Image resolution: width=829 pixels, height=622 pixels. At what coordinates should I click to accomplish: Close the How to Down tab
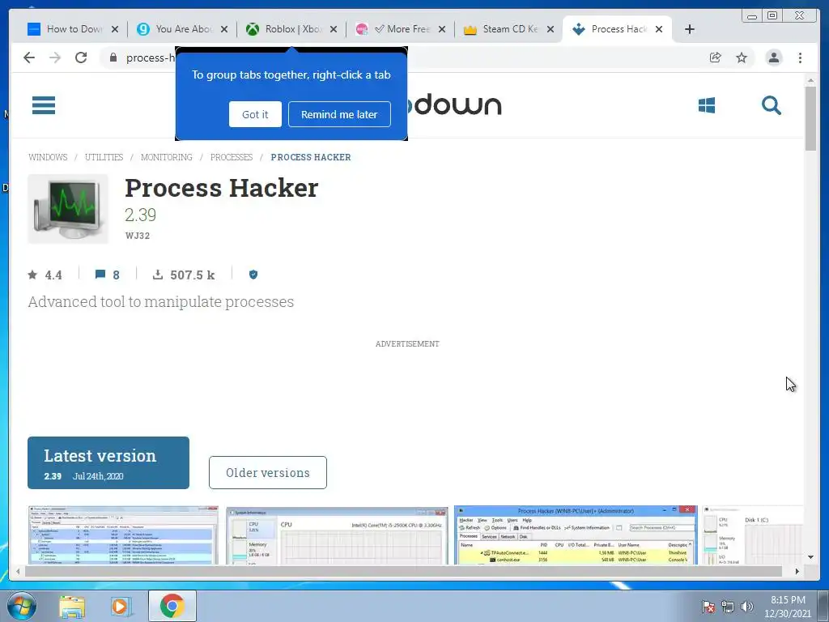[115, 29]
